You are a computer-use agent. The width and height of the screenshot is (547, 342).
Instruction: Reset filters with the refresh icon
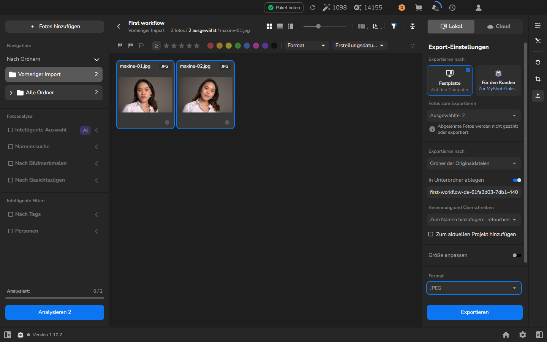pyautogui.click(x=413, y=46)
